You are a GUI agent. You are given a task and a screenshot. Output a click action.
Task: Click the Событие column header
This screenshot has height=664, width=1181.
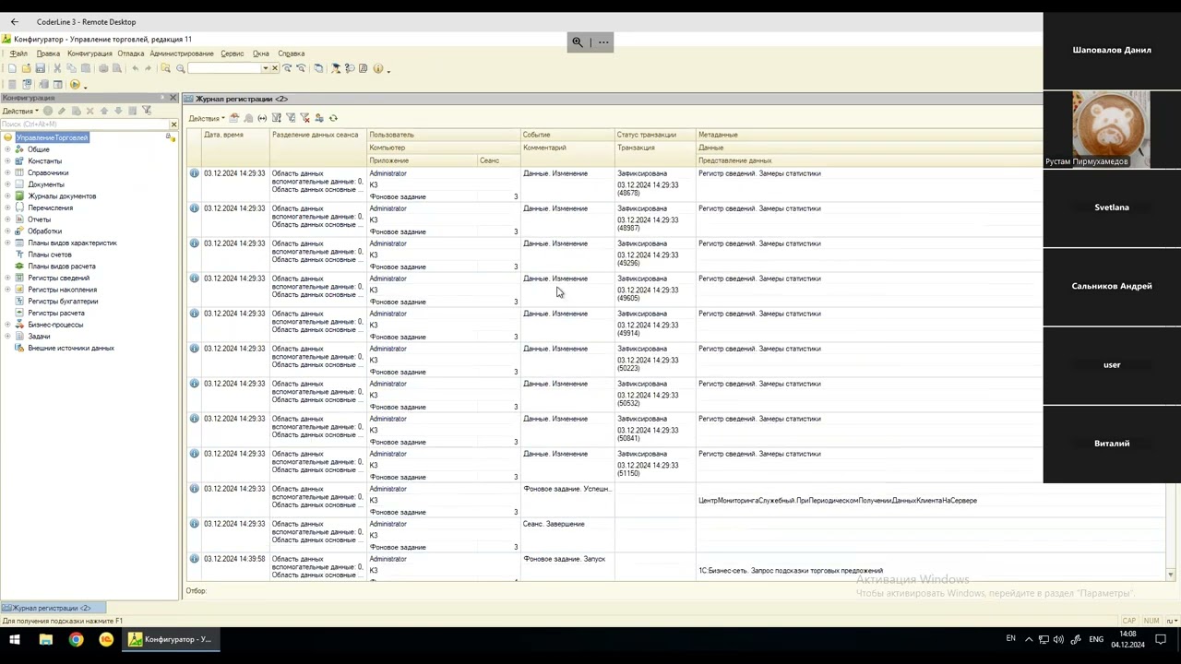[567, 135]
